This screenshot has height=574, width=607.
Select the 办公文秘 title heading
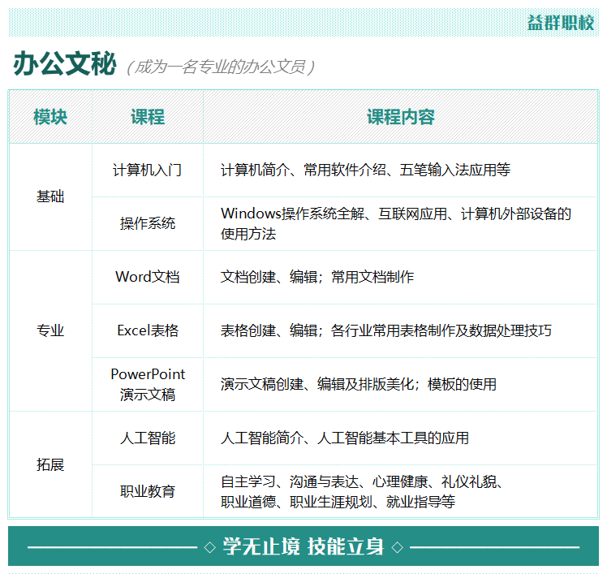coord(65,64)
